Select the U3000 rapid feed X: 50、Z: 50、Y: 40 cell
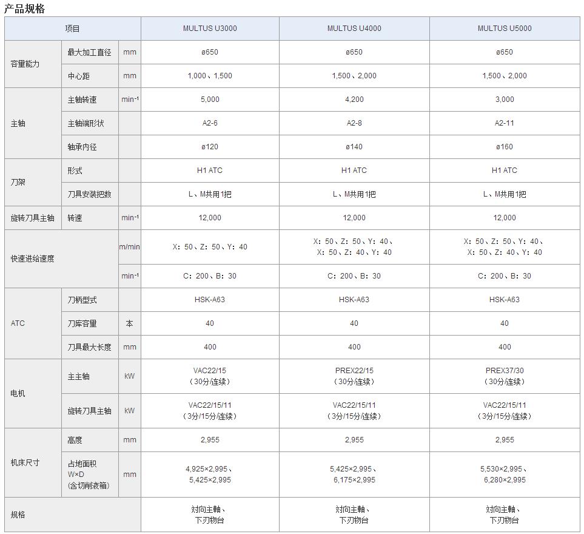Viewport: 584px width, 534px height. click(x=210, y=247)
